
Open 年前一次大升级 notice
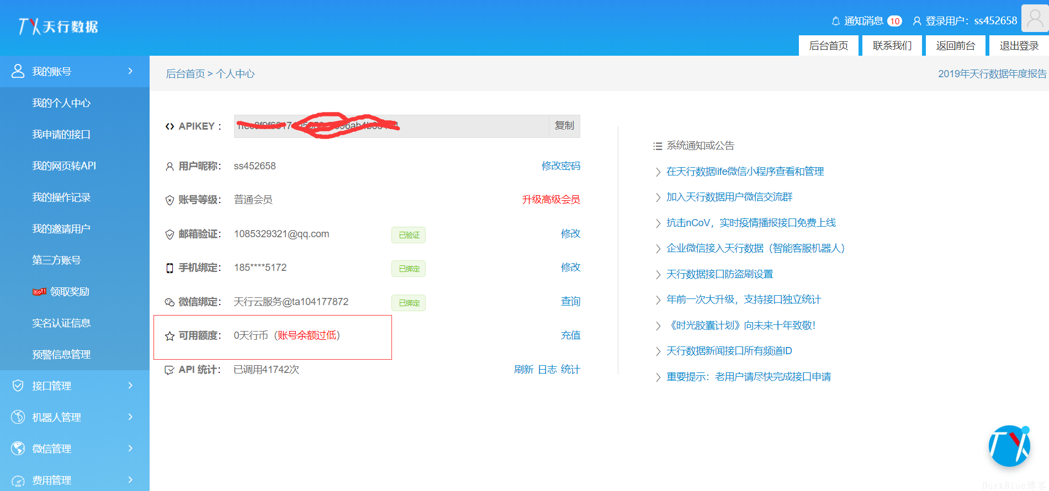coord(744,300)
